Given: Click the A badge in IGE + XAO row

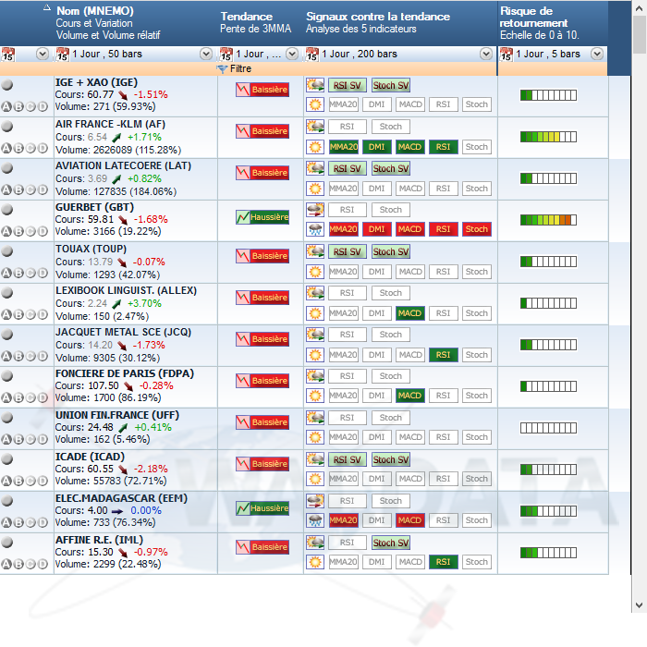Looking at the screenshot, I should 6,107.
